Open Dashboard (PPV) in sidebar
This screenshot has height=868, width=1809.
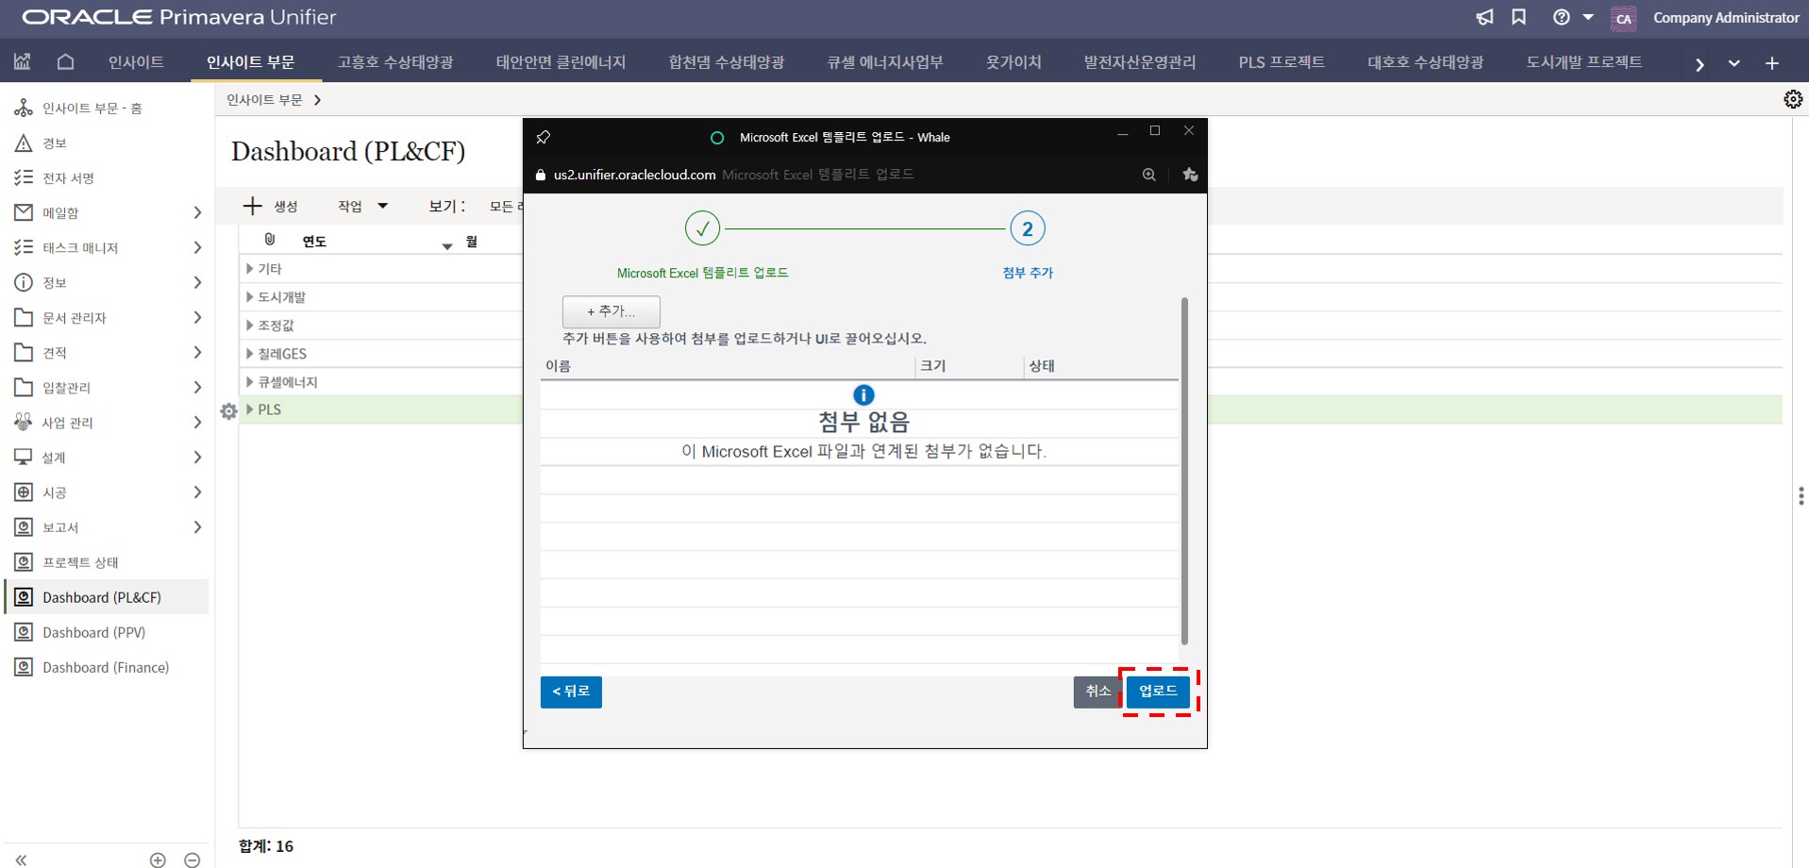click(x=93, y=632)
